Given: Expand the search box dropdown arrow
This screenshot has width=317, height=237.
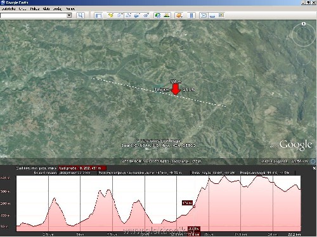Looking at the screenshot, I should tap(69, 15).
